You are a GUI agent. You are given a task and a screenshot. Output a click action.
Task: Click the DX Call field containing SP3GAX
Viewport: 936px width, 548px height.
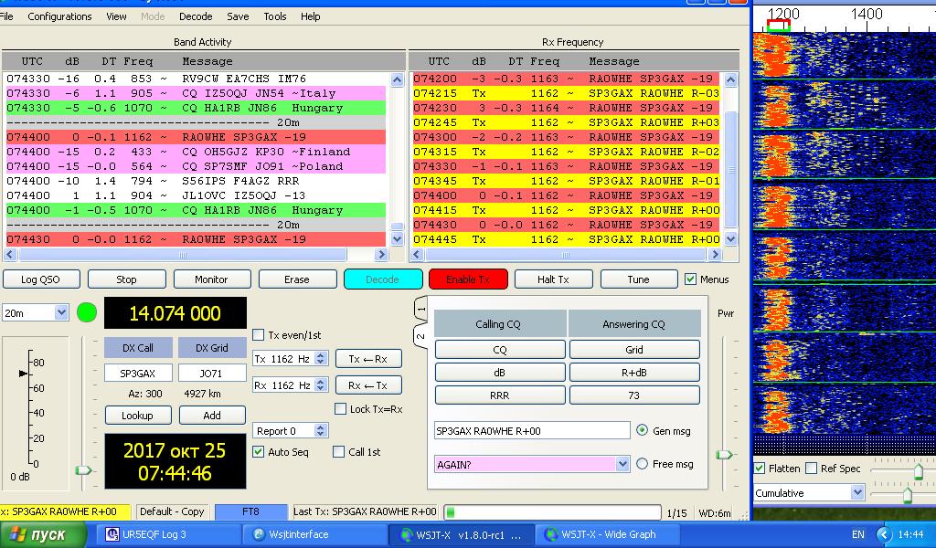tap(138, 374)
